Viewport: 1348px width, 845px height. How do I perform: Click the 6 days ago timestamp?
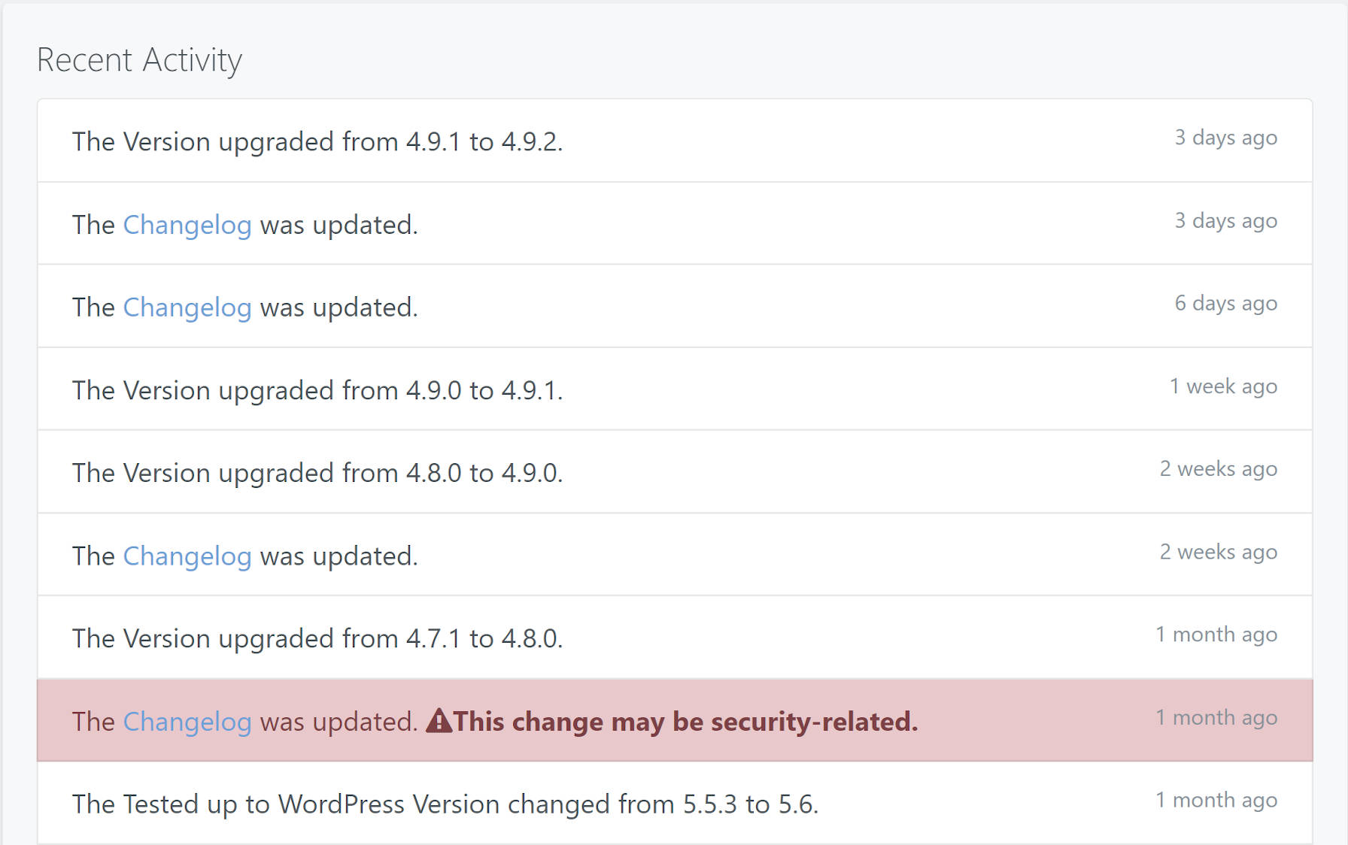[1226, 303]
